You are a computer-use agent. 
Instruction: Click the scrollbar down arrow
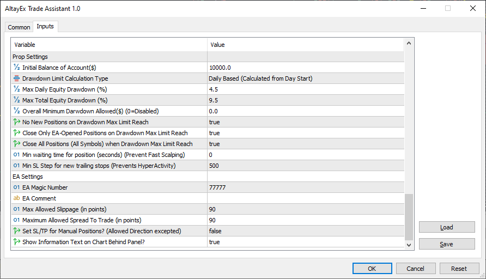[409, 245]
